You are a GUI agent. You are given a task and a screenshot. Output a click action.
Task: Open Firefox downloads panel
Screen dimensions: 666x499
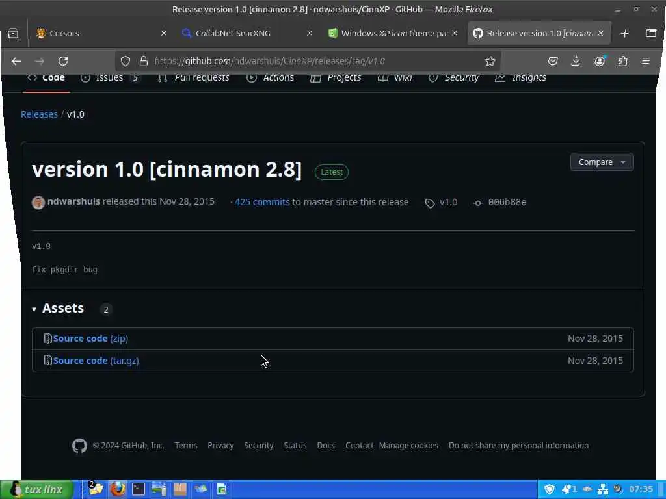[576, 61]
